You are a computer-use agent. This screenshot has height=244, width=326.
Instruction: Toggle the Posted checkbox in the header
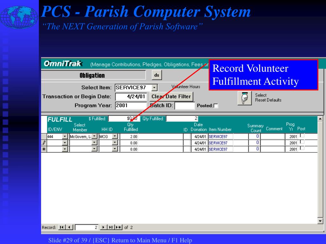point(216,106)
